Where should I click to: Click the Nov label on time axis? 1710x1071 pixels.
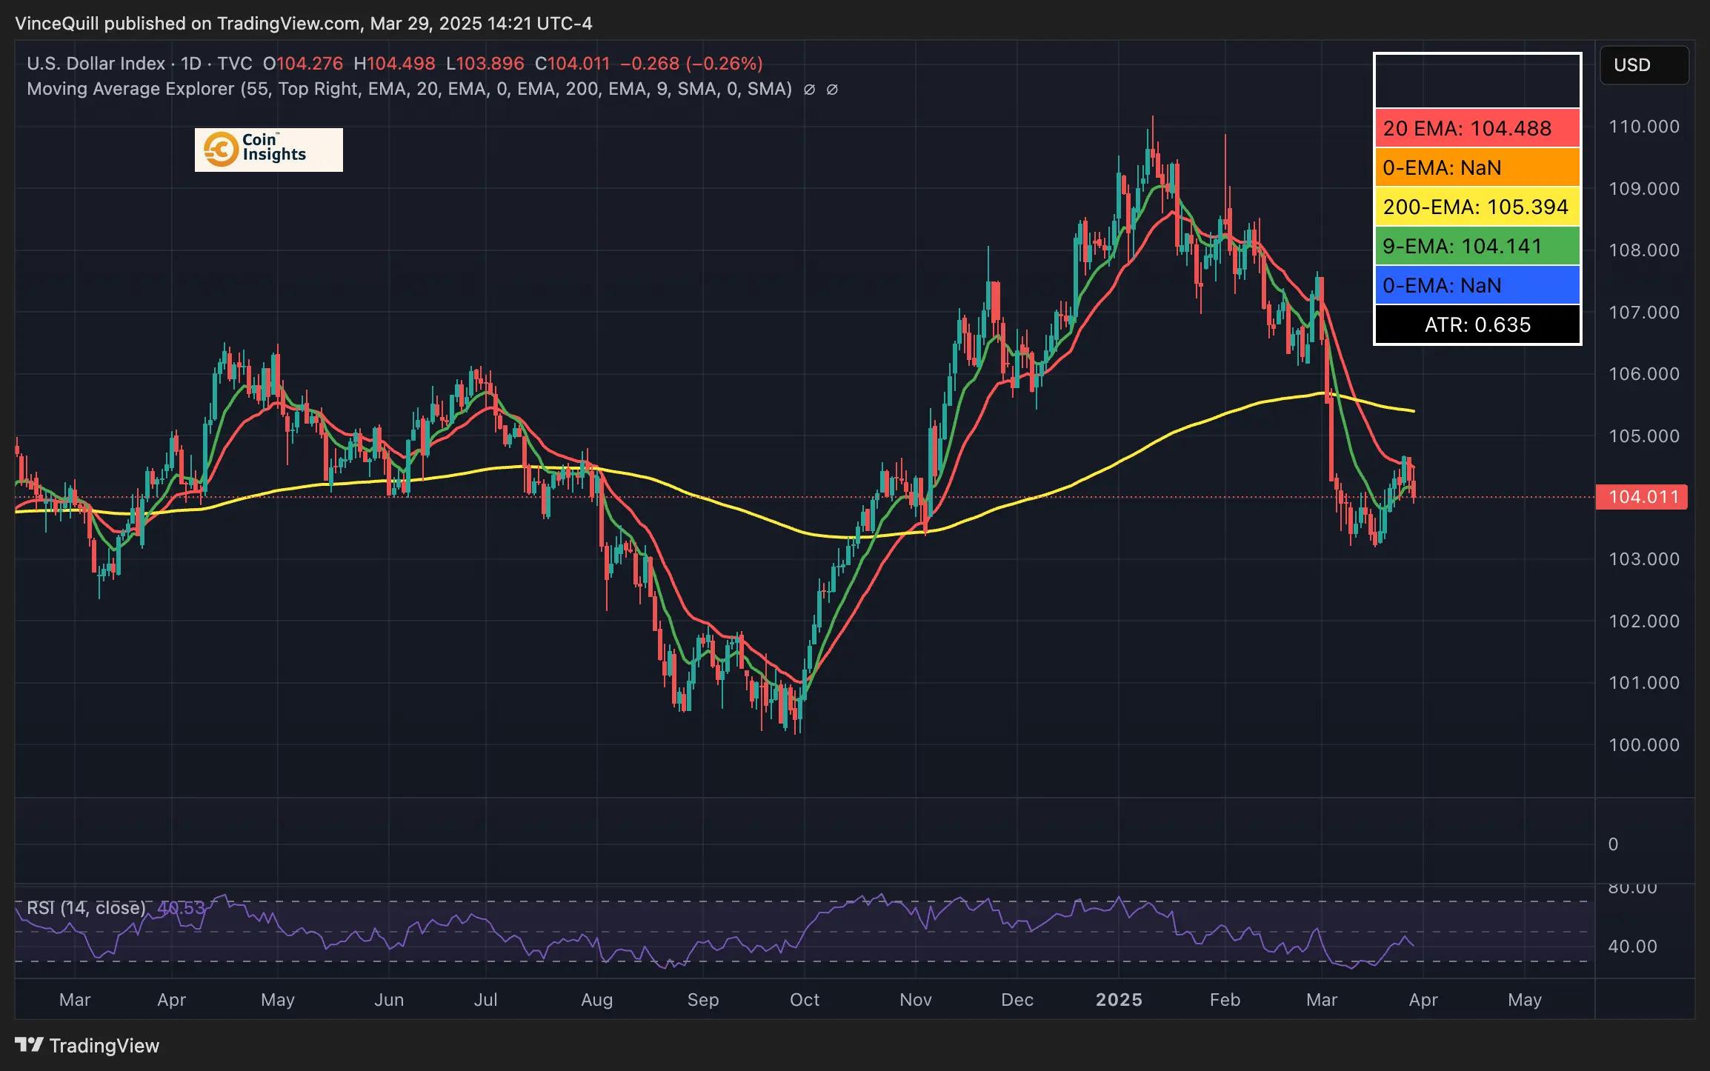pyautogui.click(x=916, y=1000)
